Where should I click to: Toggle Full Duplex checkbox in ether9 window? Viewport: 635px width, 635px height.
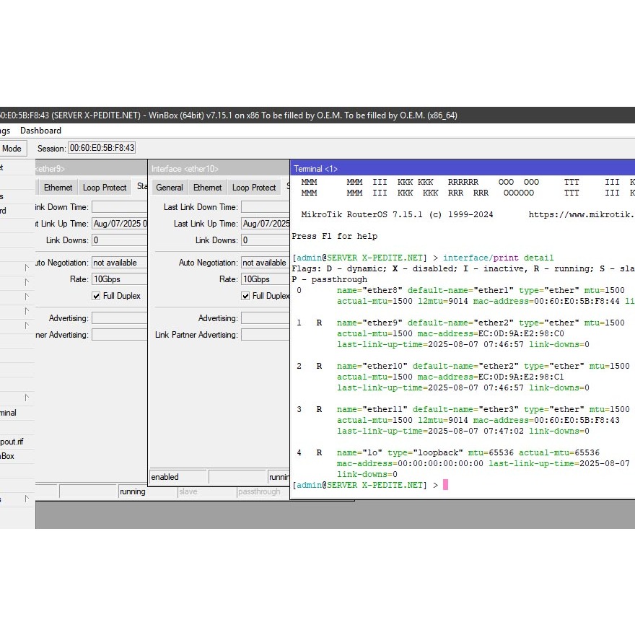(x=97, y=296)
